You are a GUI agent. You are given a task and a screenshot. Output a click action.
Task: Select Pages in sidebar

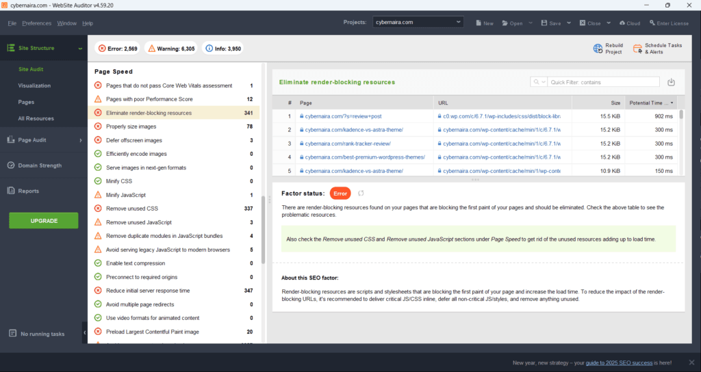(x=26, y=102)
